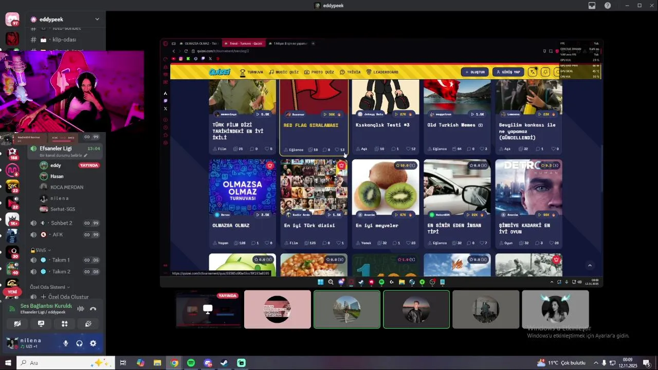Open the Discord inbox icon in title bar
Image resolution: width=658 pixels, height=370 pixels.
pyautogui.click(x=592, y=6)
